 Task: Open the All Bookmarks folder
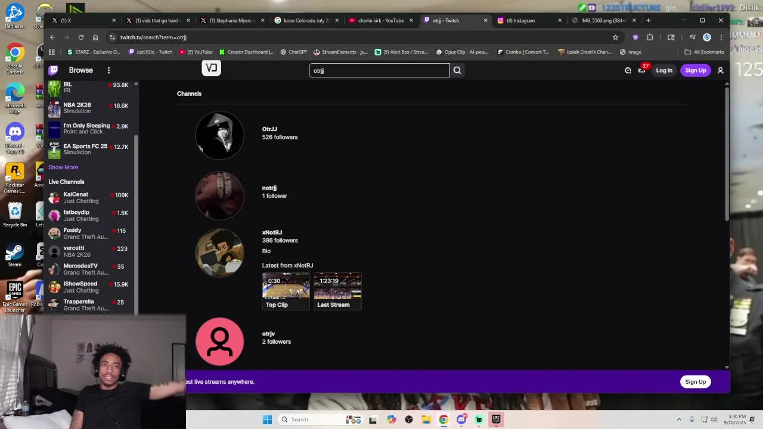tap(705, 52)
